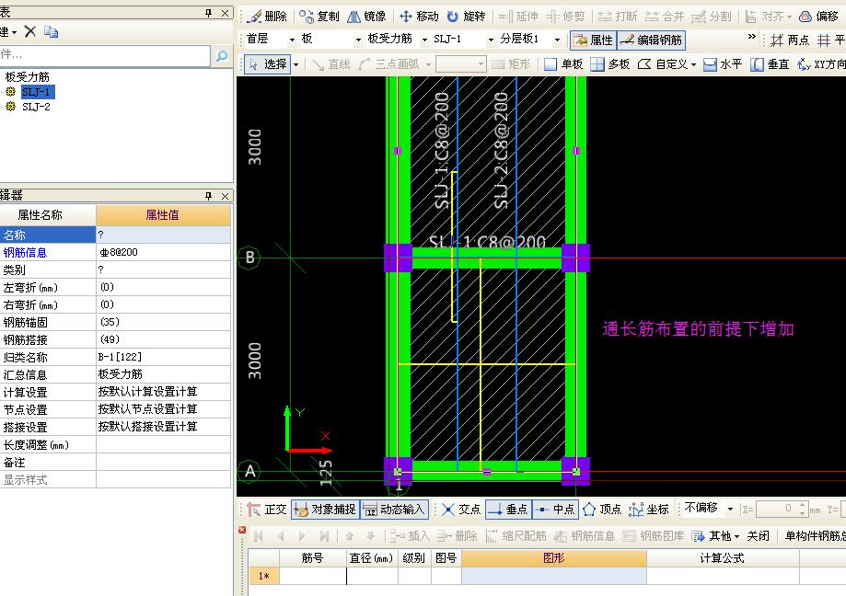Image resolution: width=846 pixels, height=596 pixels.
Task: Toggle 动态输入 dynamic input
Action: [393, 510]
